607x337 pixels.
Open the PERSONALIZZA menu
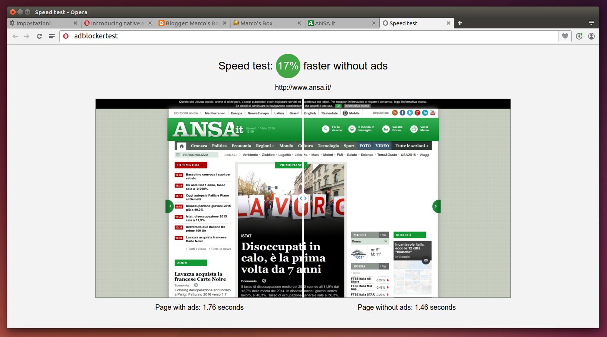pyautogui.click(x=196, y=155)
